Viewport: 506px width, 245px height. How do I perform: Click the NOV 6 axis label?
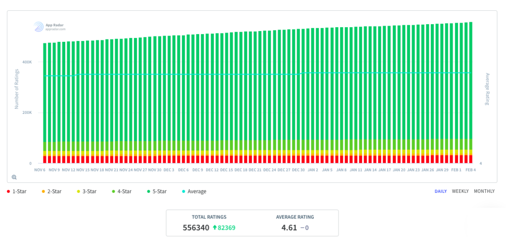[41, 170]
